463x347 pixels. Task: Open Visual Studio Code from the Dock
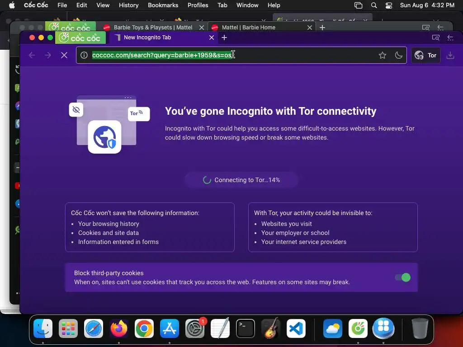296,328
